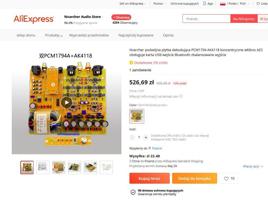Viewport: 268px width, 206px height.
Task: Click the Kupuj teraz button
Action: [149, 178]
